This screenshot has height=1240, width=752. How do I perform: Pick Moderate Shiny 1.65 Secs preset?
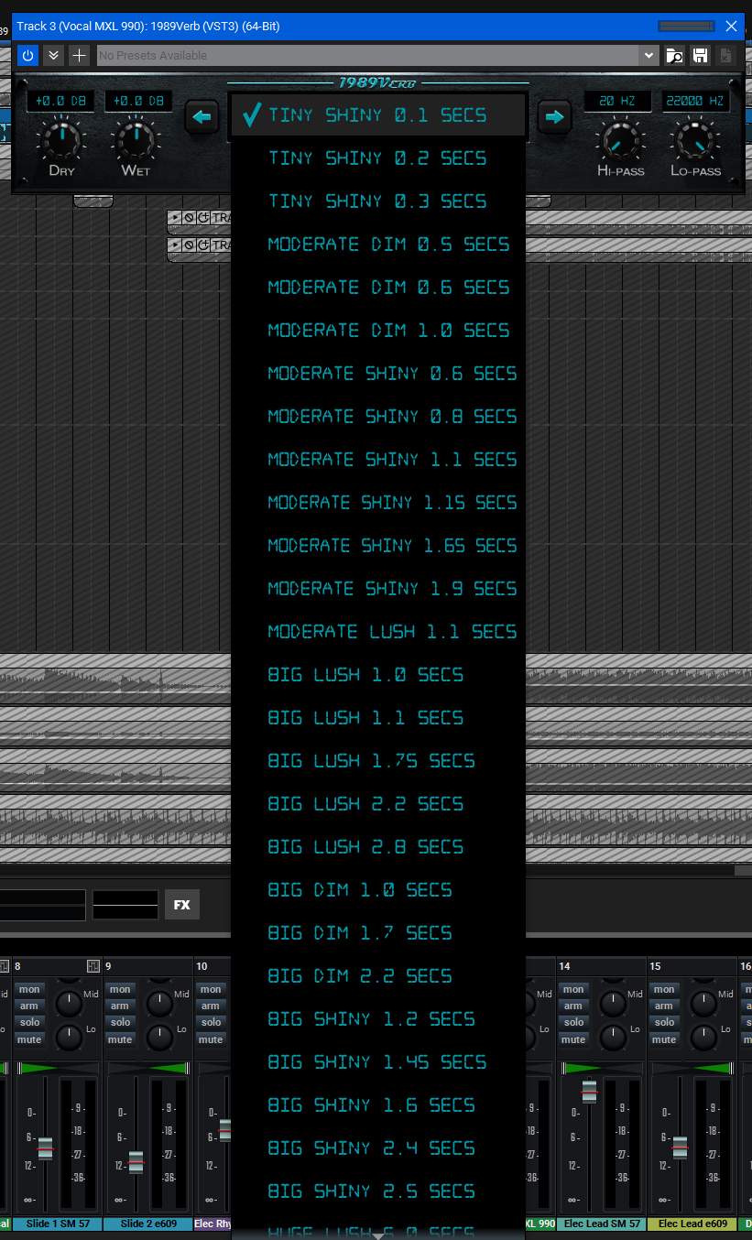coord(378,546)
